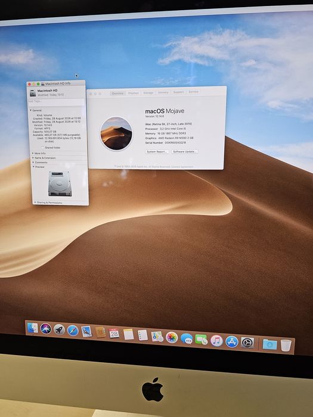
Task: Open FaceTime from the Dock
Action: pos(202,340)
